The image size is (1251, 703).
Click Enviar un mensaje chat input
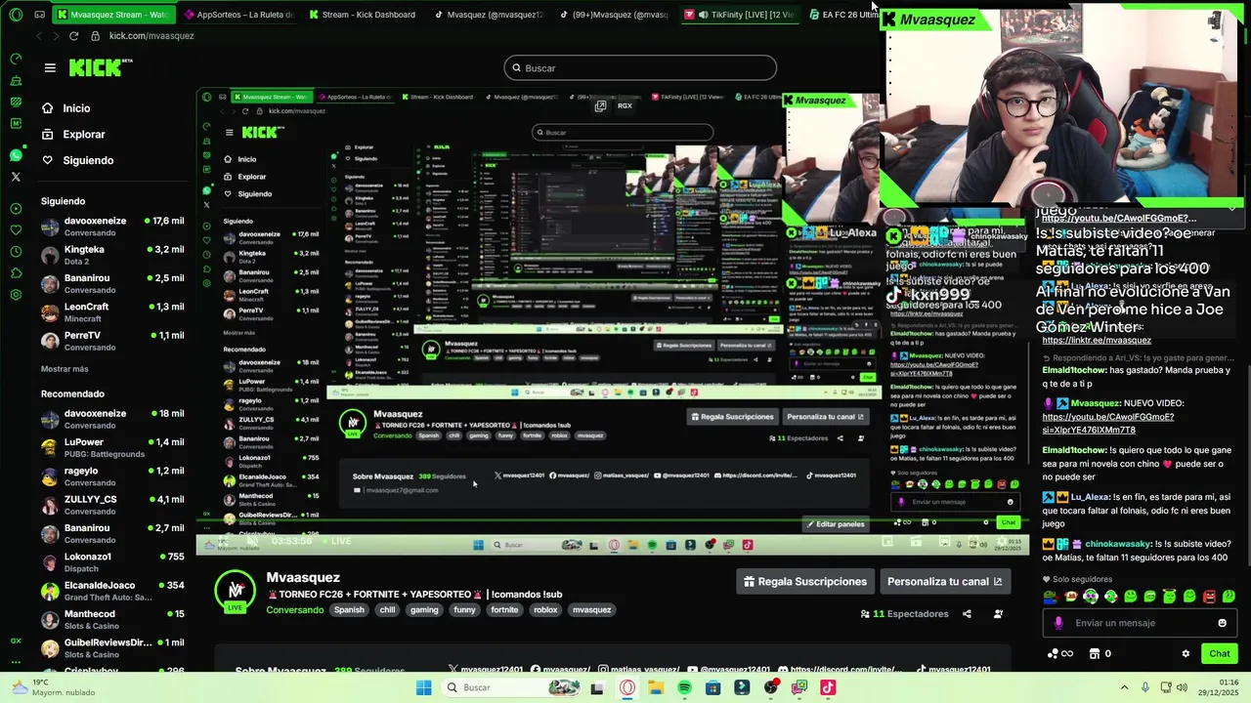tap(1139, 623)
